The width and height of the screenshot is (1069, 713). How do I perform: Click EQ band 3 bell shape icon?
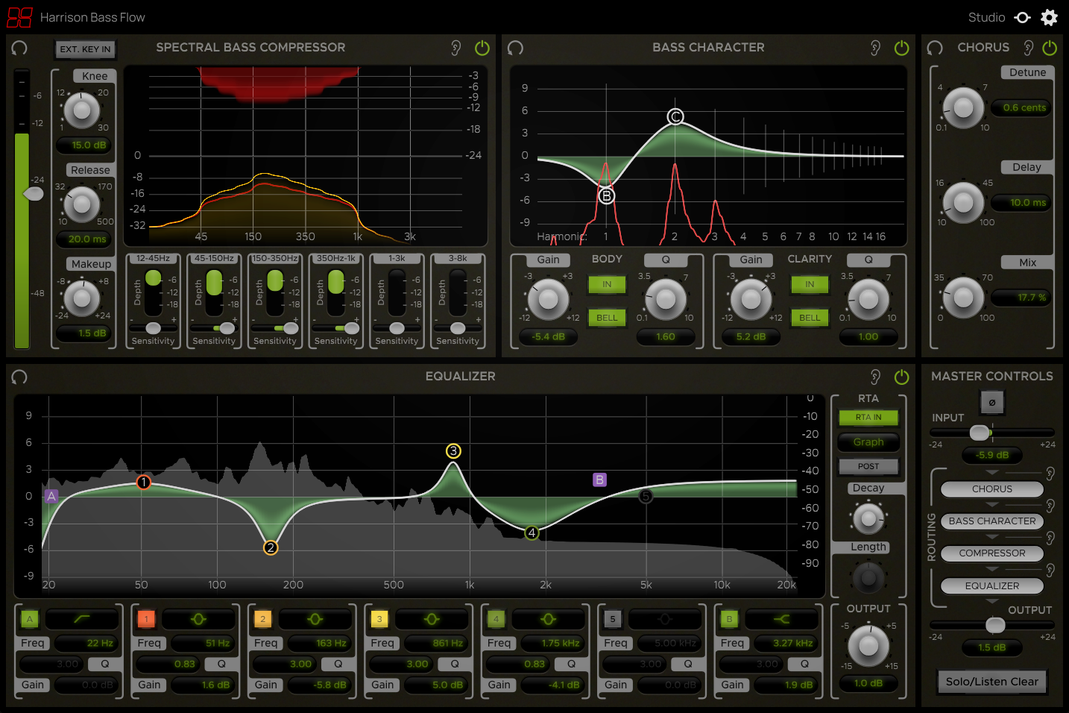pos(432,619)
